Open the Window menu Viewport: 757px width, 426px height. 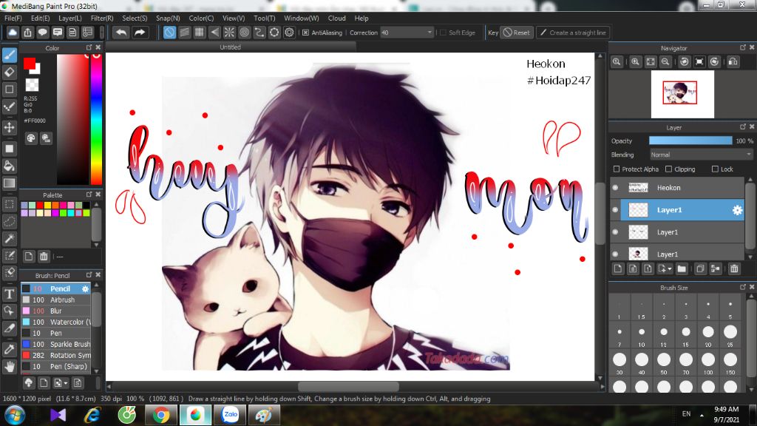302,18
